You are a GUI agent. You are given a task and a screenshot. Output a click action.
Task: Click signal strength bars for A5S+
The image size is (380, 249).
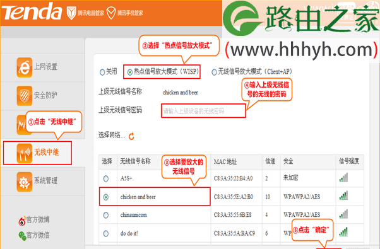(343, 178)
